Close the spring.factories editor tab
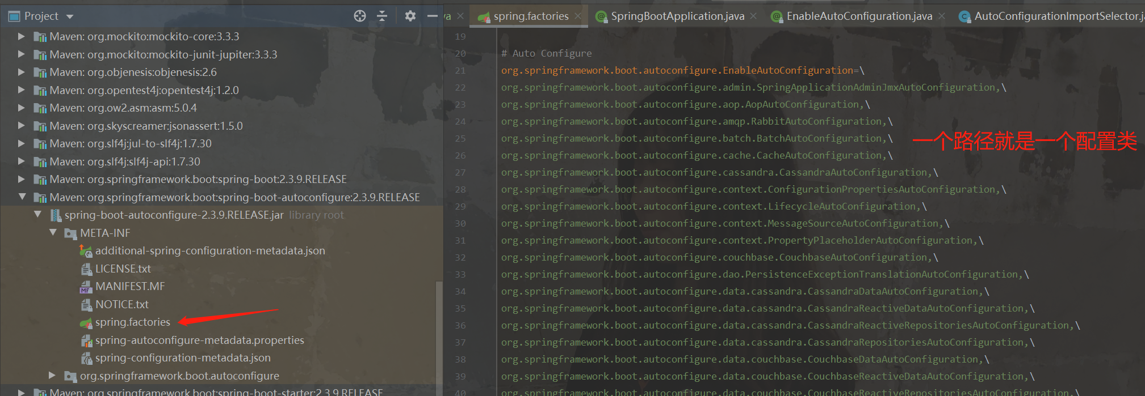Screen dimensions: 1145x396 tap(578, 16)
